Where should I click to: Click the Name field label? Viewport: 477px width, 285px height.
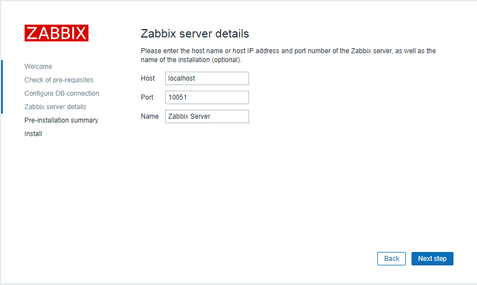pos(149,116)
